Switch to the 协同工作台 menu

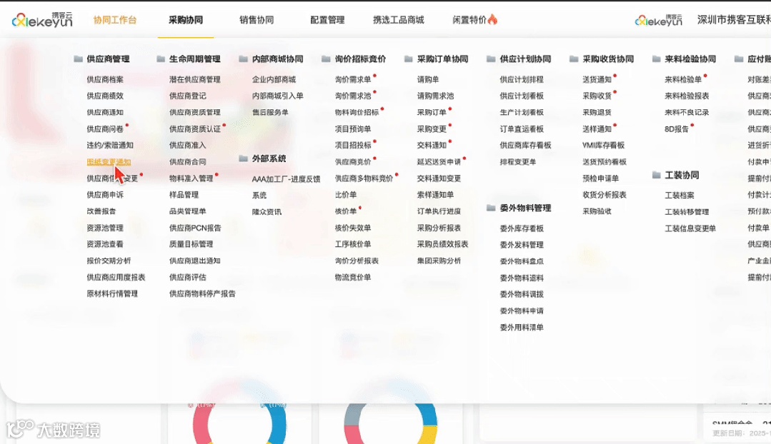click(x=114, y=21)
